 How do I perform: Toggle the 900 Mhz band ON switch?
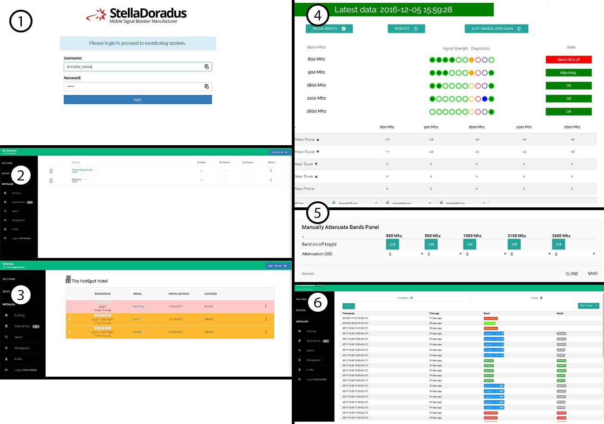click(431, 244)
